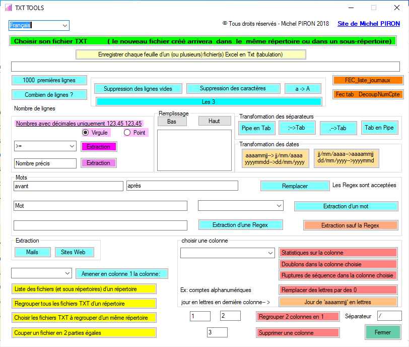Click the Nombres avec décimales uniquement label

click(x=79, y=124)
